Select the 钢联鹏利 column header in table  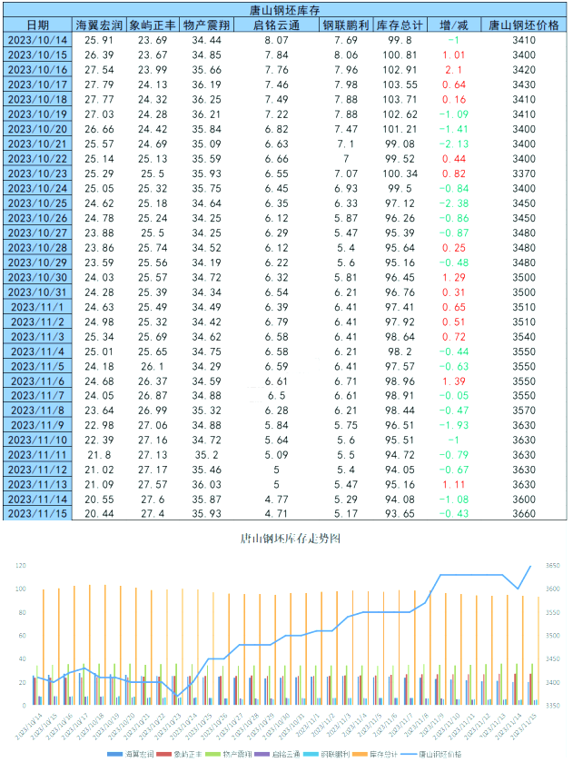click(346, 25)
